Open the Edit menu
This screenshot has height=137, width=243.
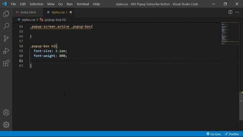pos(23,4)
